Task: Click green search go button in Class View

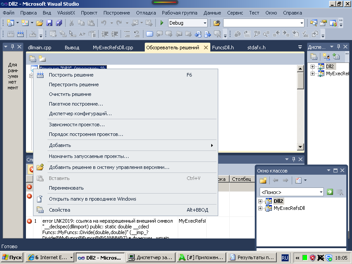Action: (330, 192)
